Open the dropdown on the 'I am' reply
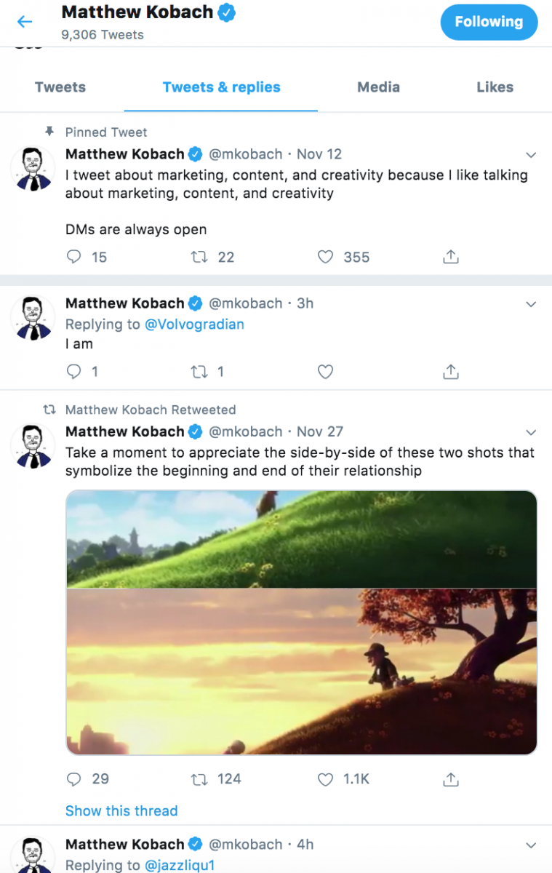Image resolution: width=552 pixels, height=873 pixels. (x=532, y=303)
